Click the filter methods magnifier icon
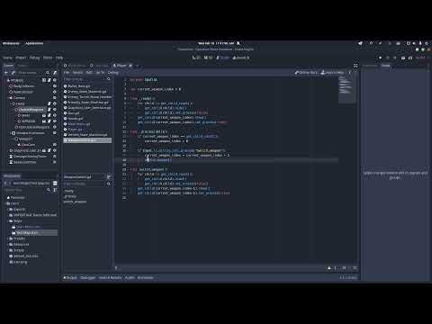Screen dimensions: 432x324 click(x=109, y=184)
